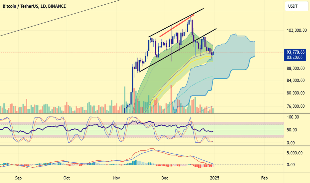Screen dimensions: 310x183
Task: Select the red trendline above the candles
Action: (x=177, y=26)
